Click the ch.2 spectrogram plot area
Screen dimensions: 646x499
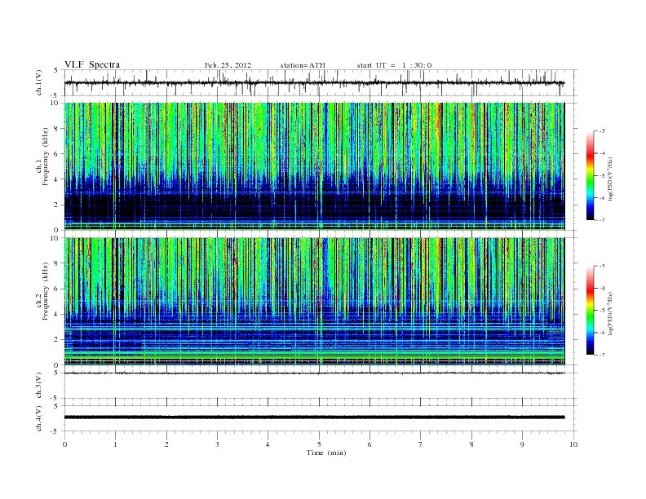pyautogui.click(x=314, y=302)
